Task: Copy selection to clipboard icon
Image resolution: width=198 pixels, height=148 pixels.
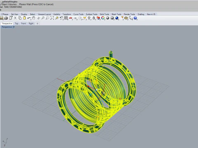Action: click(x=20, y=18)
